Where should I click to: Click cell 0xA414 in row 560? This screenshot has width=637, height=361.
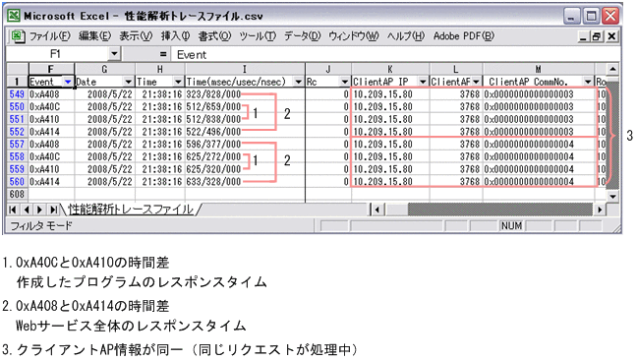pyautogui.click(x=51, y=182)
